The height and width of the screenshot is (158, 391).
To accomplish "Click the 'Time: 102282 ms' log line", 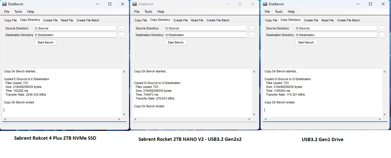I will [17, 91].
